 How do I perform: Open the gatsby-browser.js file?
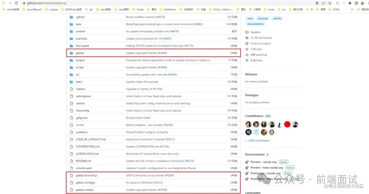pyautogui.click(x=86, y=176)
